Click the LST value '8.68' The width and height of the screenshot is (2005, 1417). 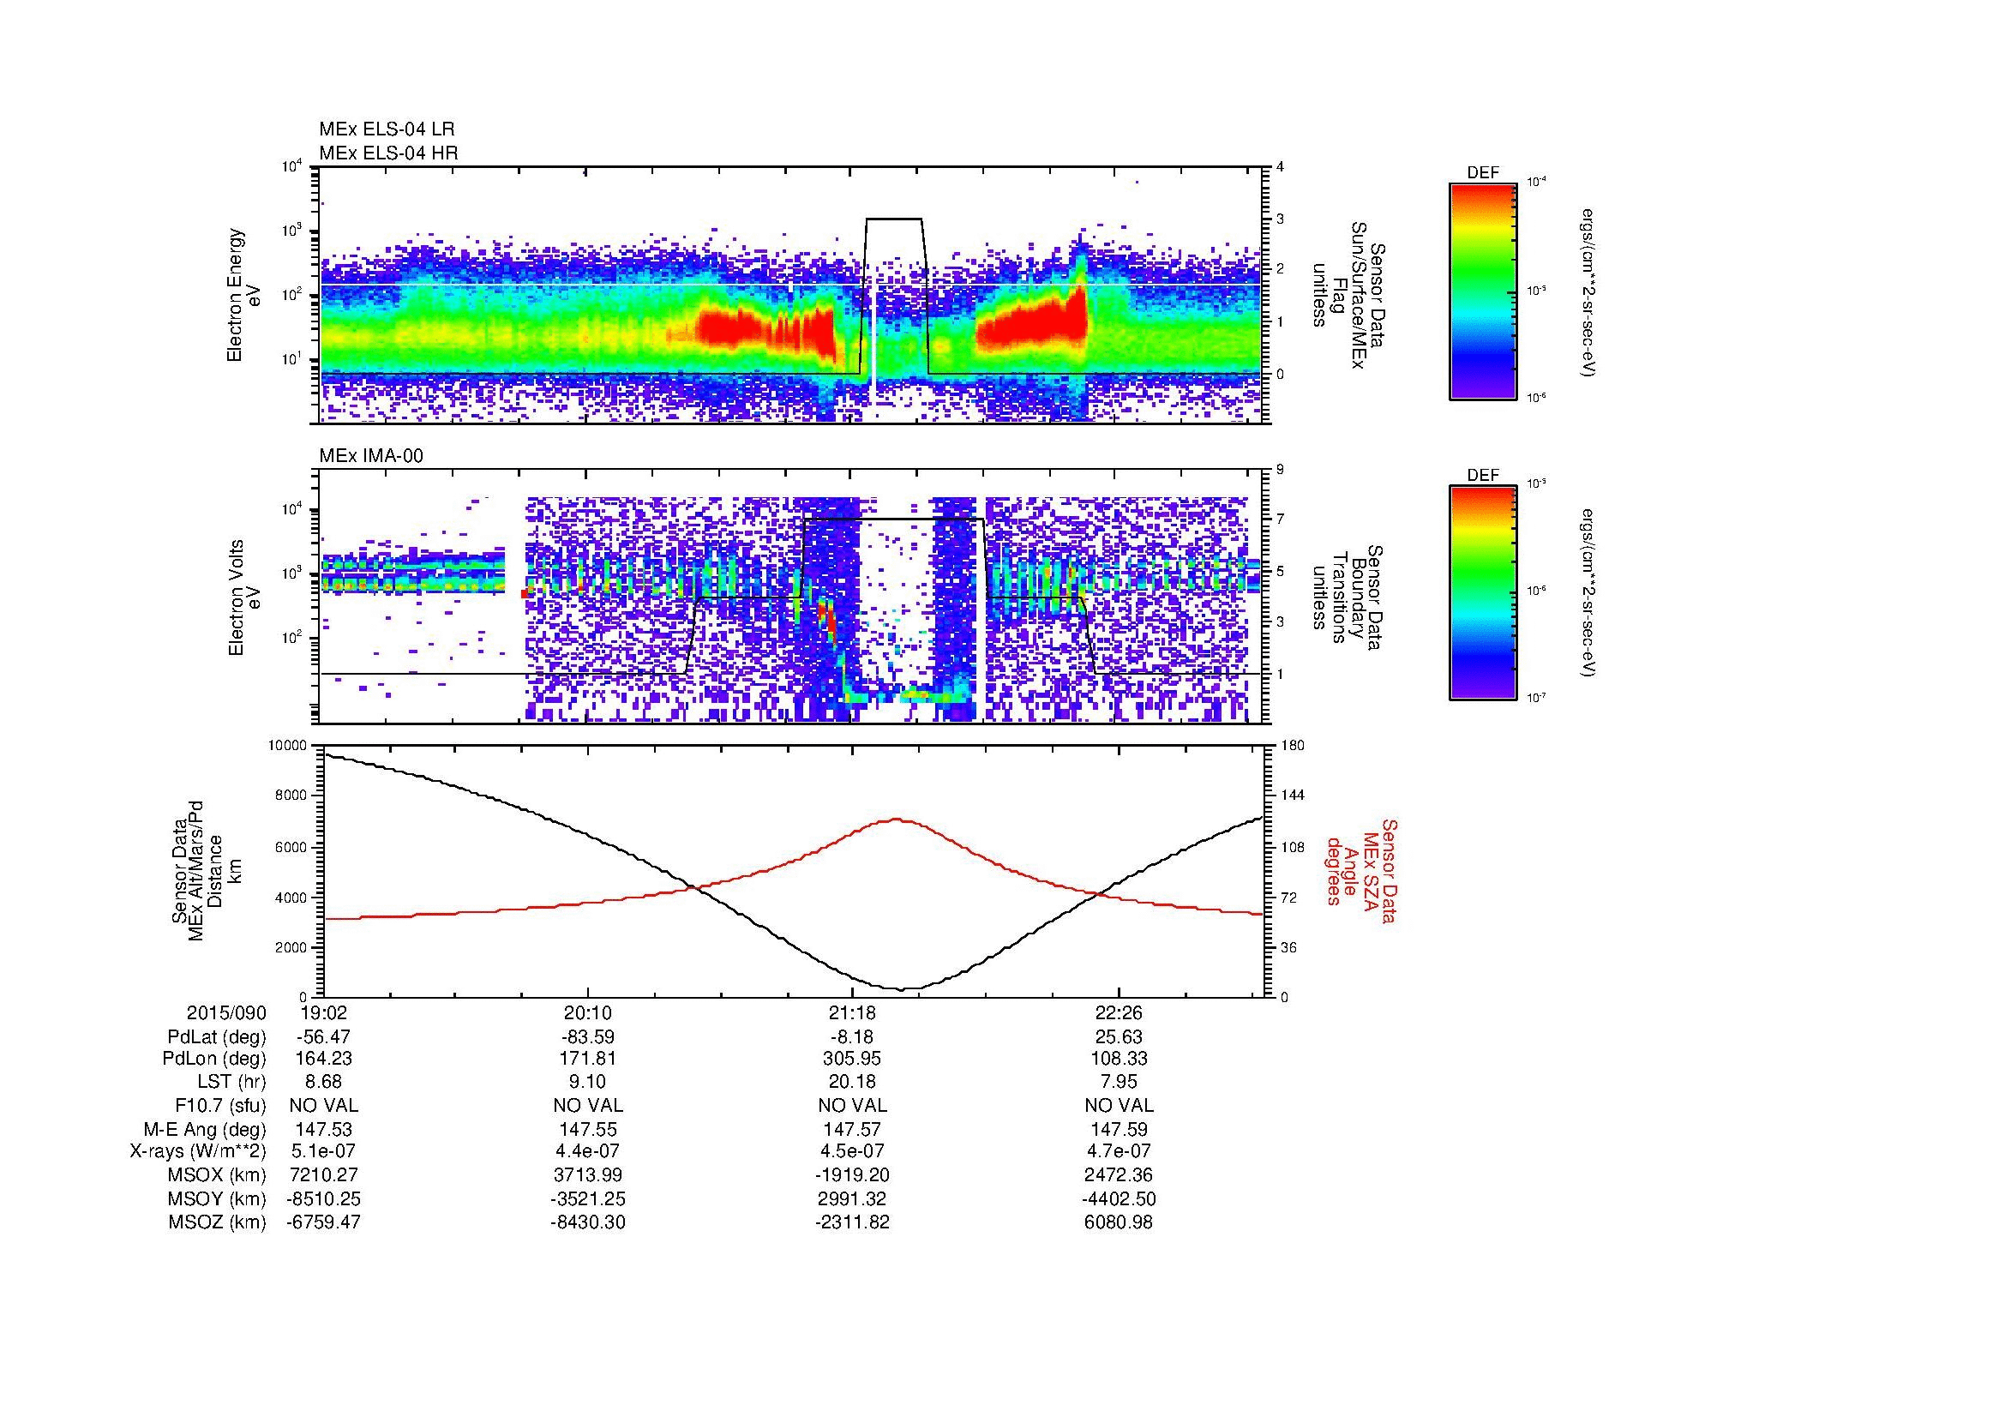[324, 1083]
